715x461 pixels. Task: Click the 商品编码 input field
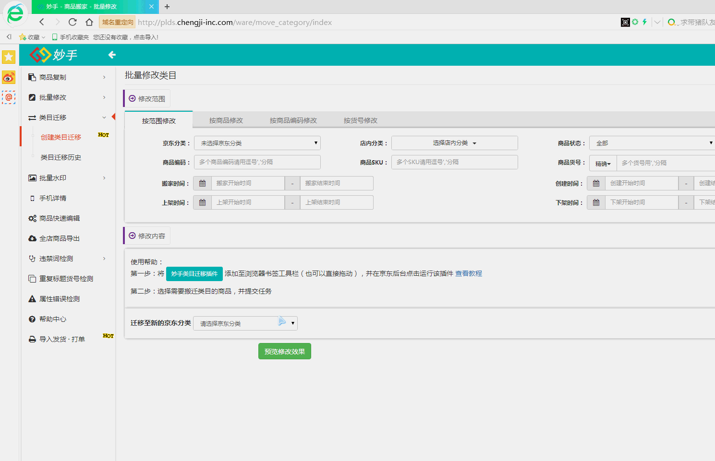(257, 162)
